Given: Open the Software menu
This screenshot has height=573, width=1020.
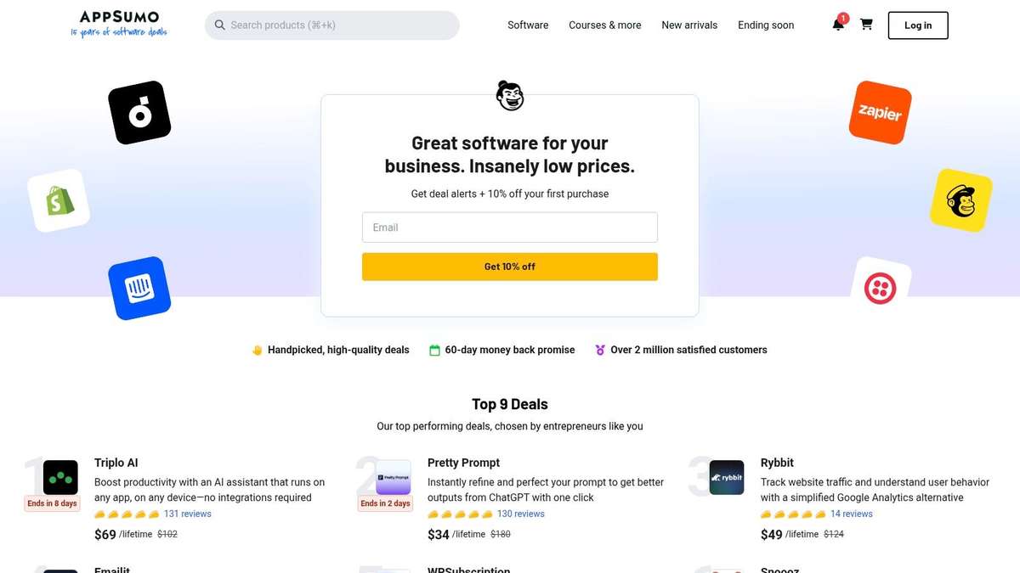Looking at the screenshot, I should click(527, 25).
